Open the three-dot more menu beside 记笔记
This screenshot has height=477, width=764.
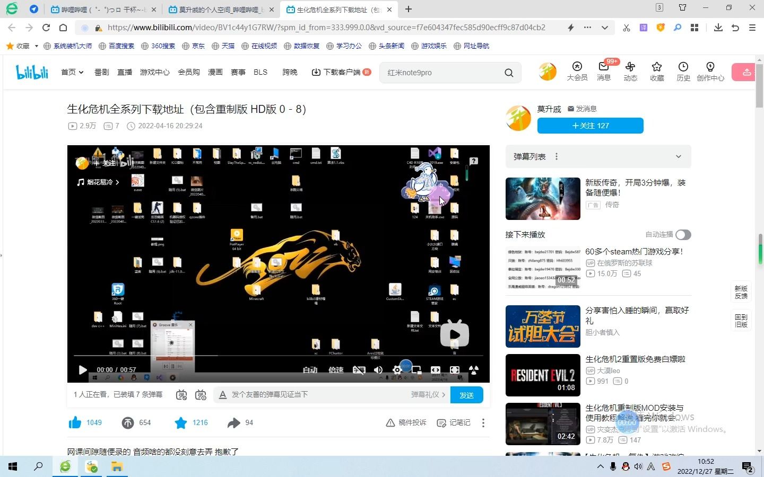483,422
